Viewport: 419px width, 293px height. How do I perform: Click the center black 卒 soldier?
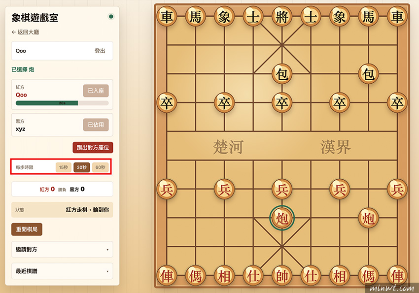[x=282, y=103]
